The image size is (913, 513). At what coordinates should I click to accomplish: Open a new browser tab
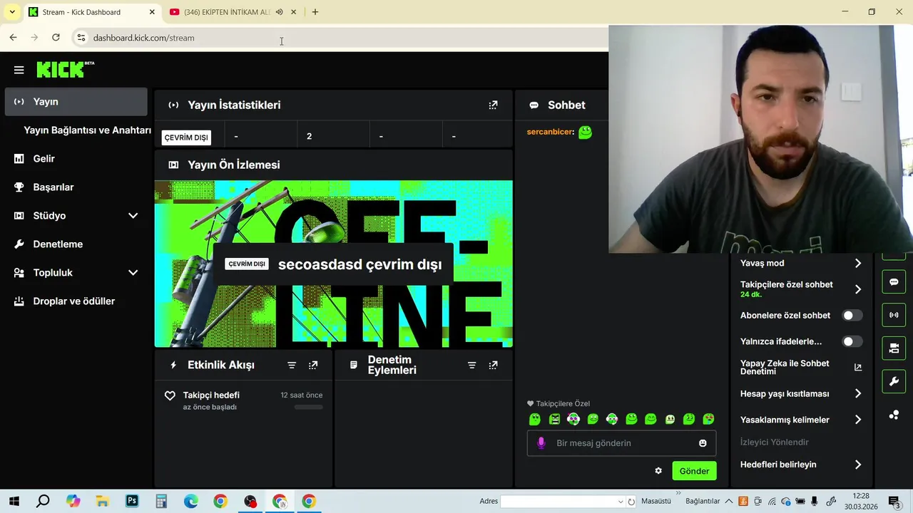point(315,12)
